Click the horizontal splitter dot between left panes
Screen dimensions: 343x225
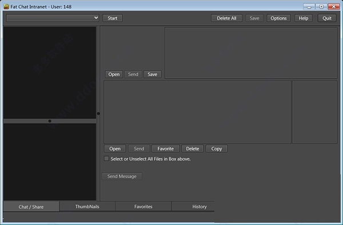tap(50, 121)
